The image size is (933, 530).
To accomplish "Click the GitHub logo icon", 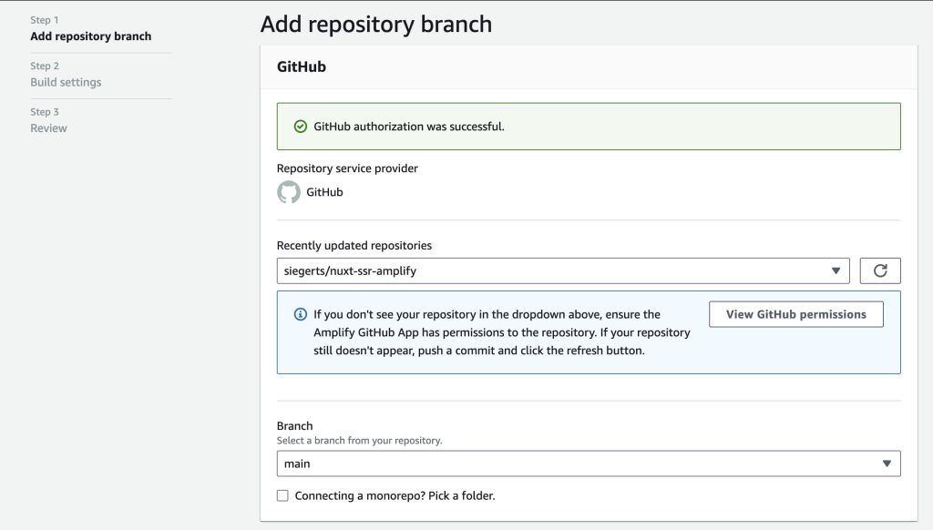I will [x=287, y=192].
